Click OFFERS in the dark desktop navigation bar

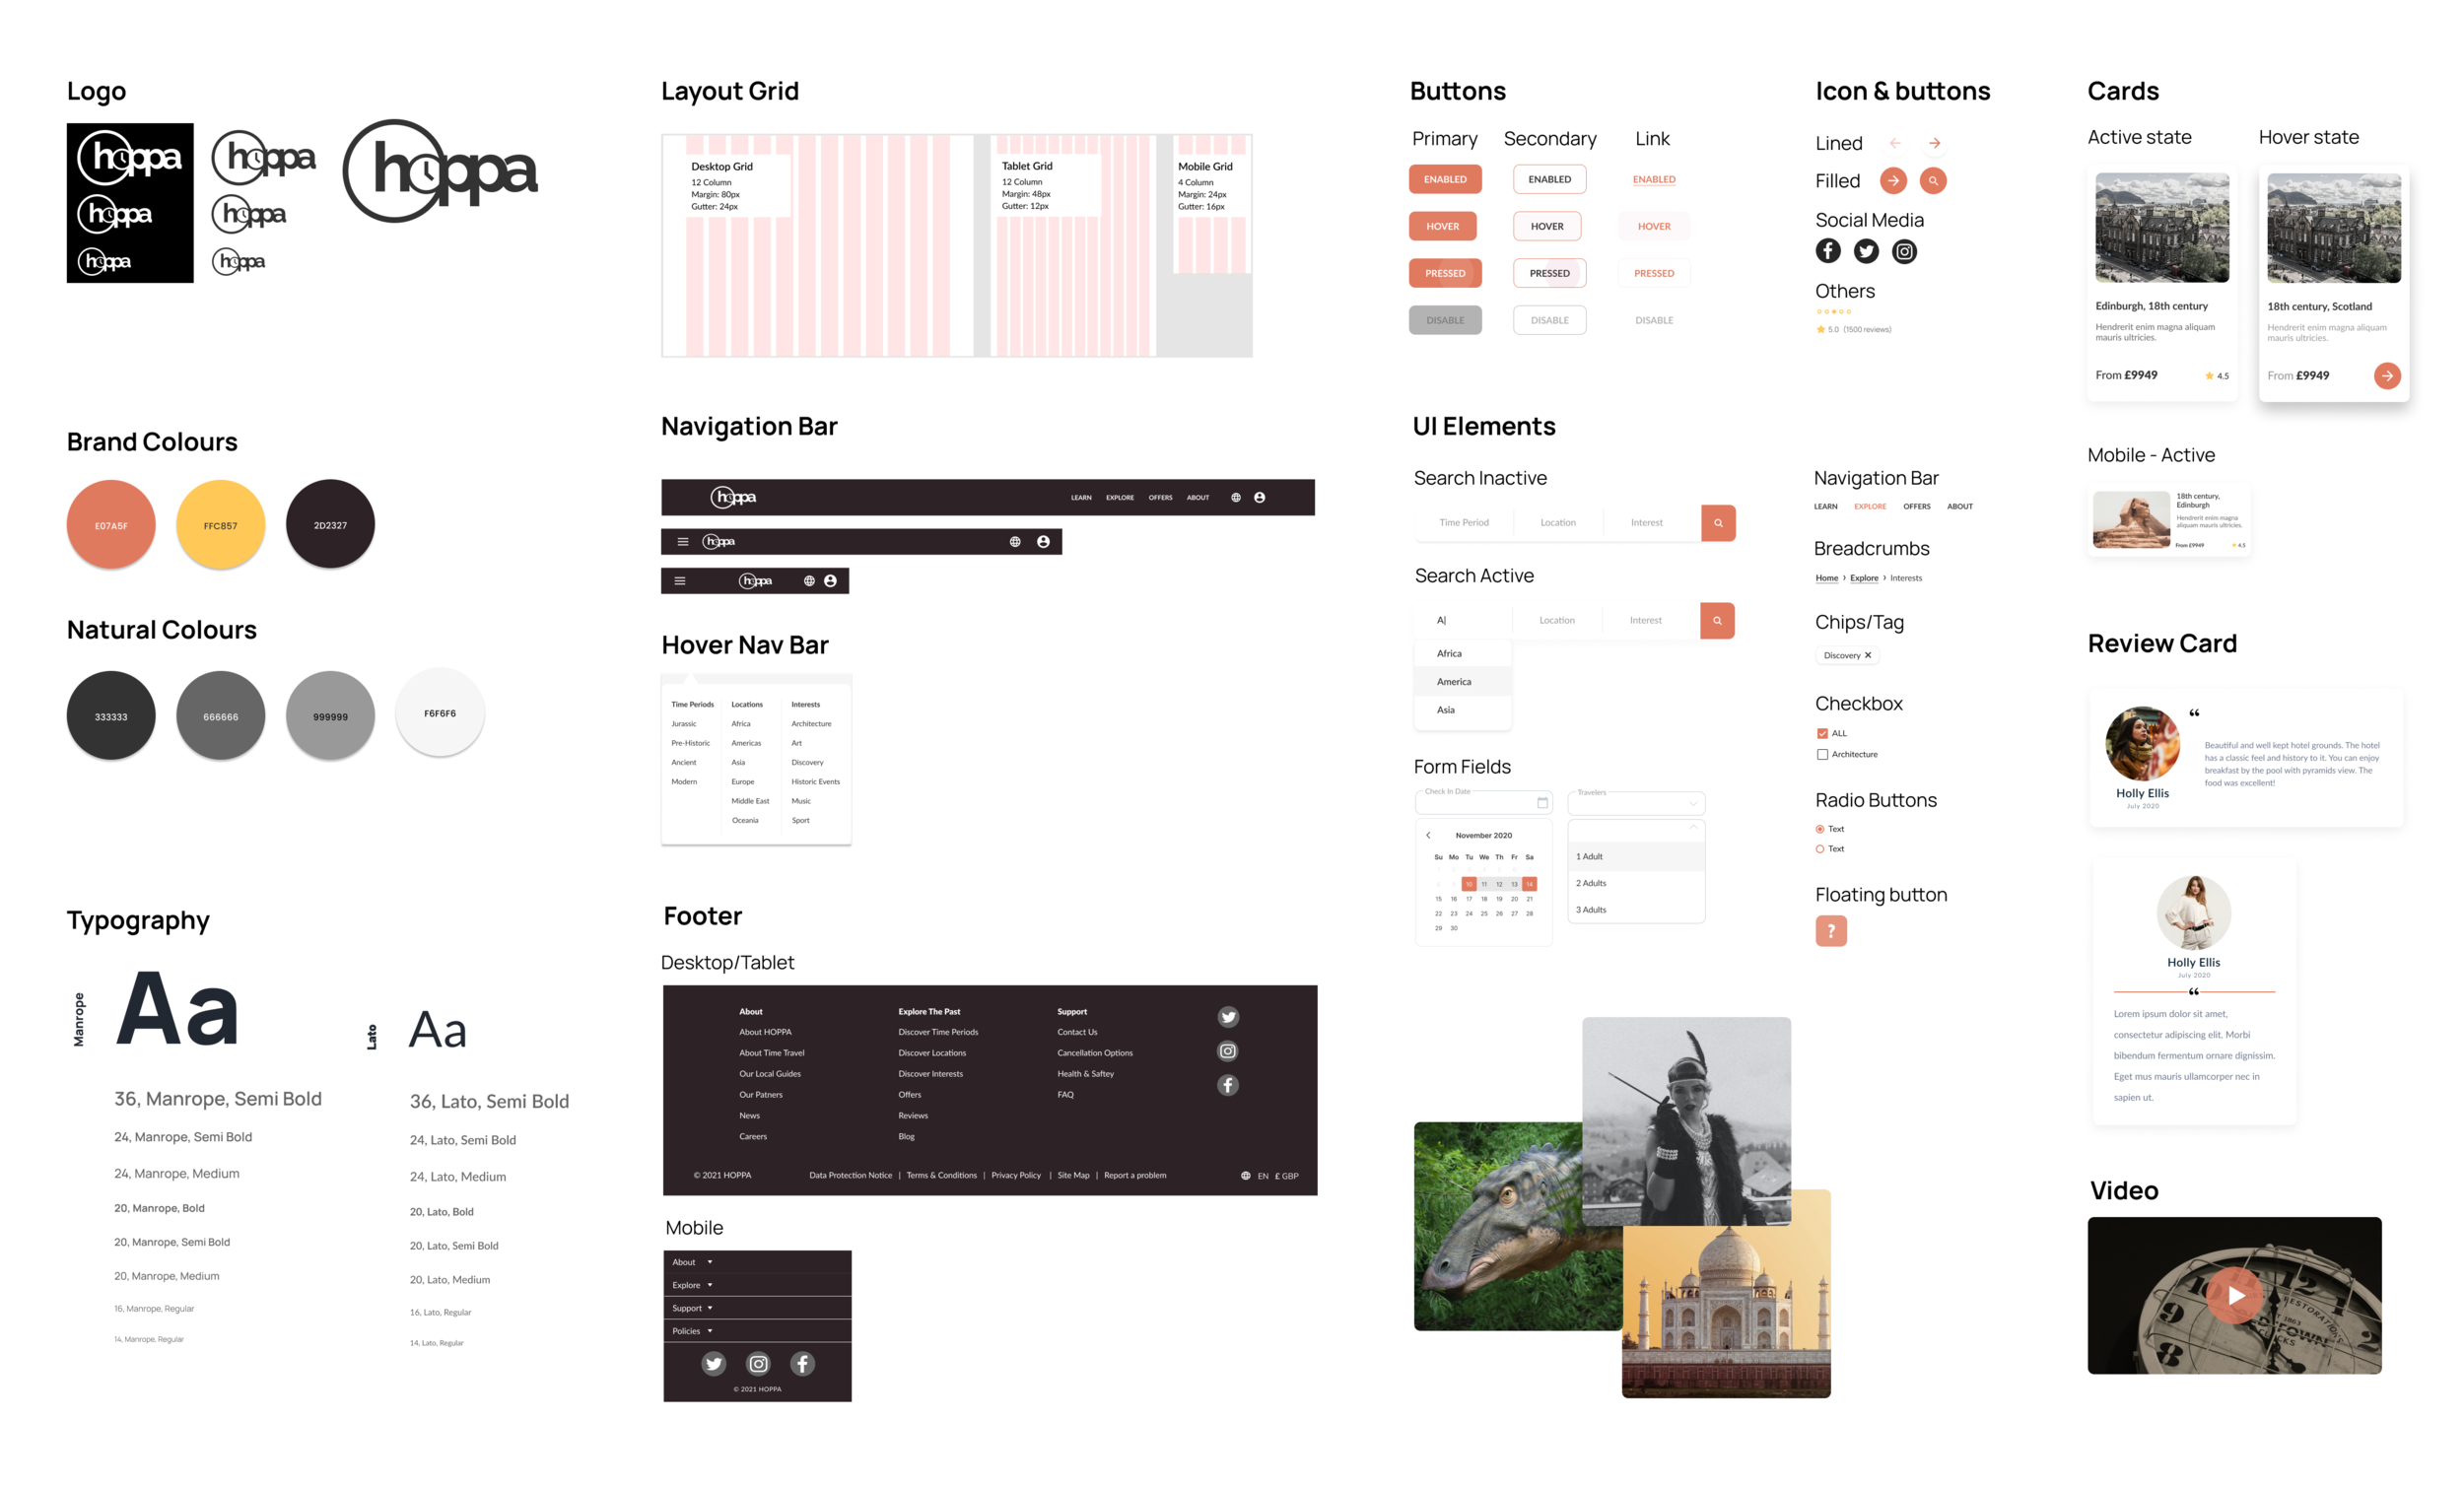pyautogui.click(x=1160, y=497)
